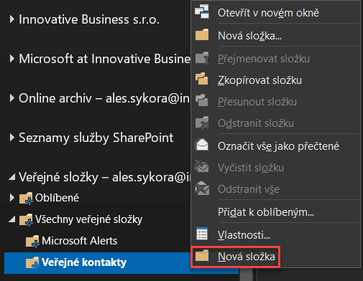Expand the Online archiv mailbox
The height and width of the screenshot is (281, 363).
[12, 98]
